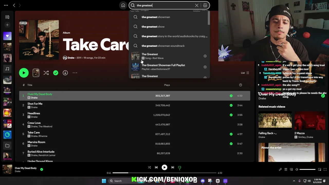The height and width of the screenshot is (185, 329).
Task: Open The Weeknd artist link in Crew Love row
Action: click(45, 126)
